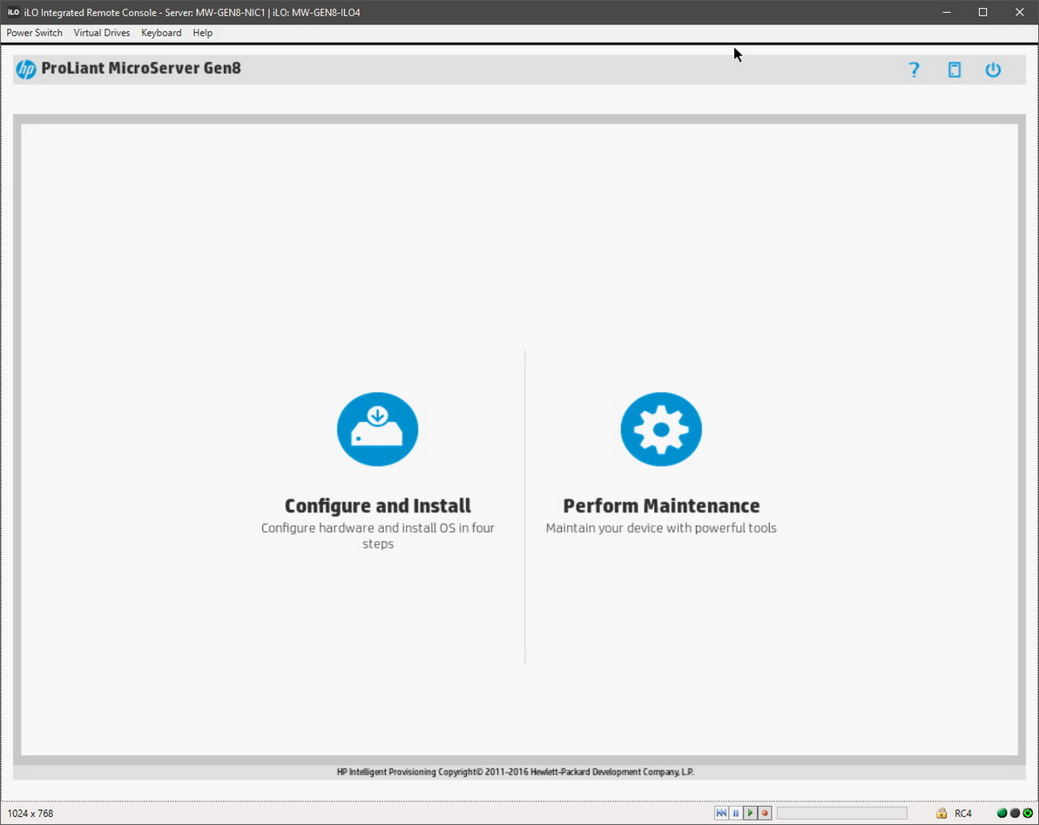Screen dimensions: 1039x825
Task: Click the Configure and Install disk icon
Action: tap(378, 429)
